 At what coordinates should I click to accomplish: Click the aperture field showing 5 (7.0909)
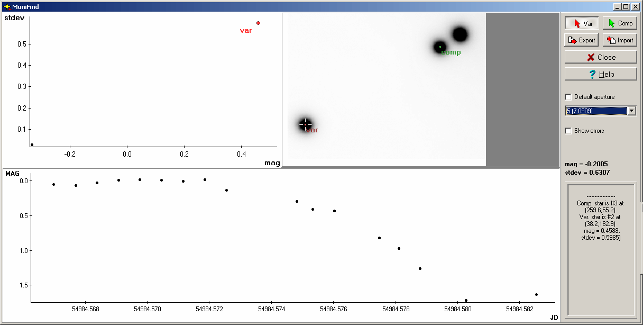[595, 111]
